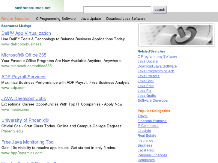
Task: Open Java Gratis link
Action: tap(147, 96)
